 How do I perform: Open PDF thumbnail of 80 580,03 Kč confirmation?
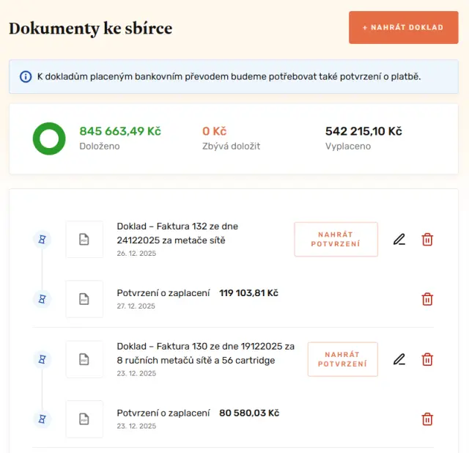pos(84,419)
